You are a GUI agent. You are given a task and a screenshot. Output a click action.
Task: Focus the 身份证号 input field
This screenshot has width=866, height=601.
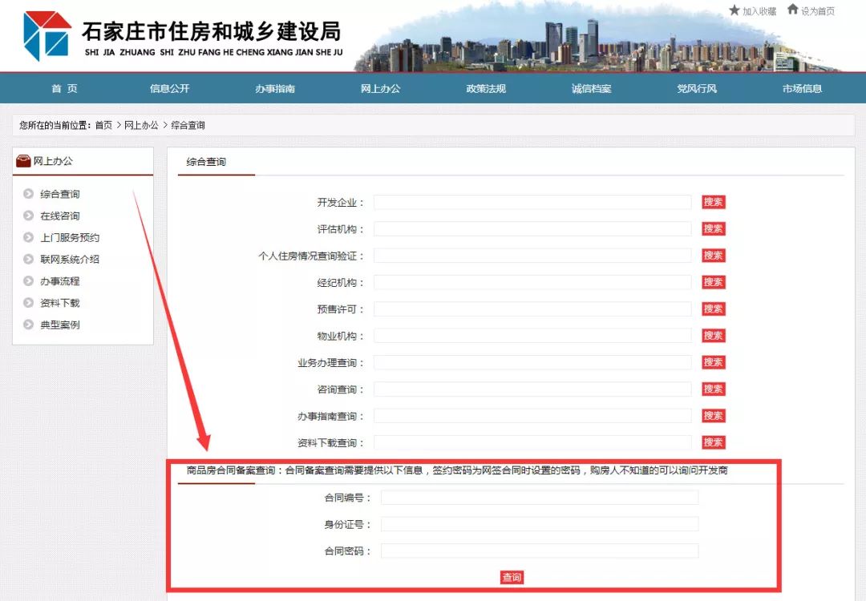[540, 524]
